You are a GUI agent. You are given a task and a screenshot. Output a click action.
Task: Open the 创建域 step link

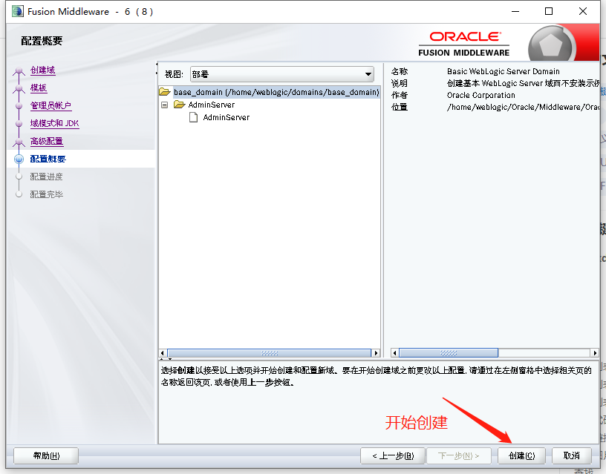(x=44, y=70)
